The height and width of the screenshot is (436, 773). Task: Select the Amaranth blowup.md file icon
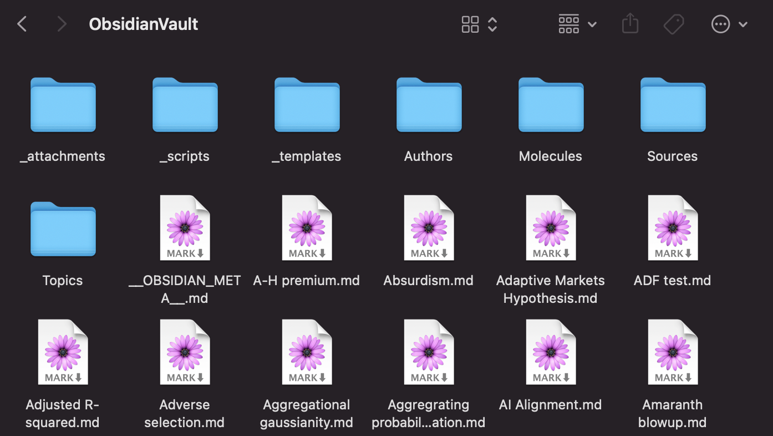(673, 352)
